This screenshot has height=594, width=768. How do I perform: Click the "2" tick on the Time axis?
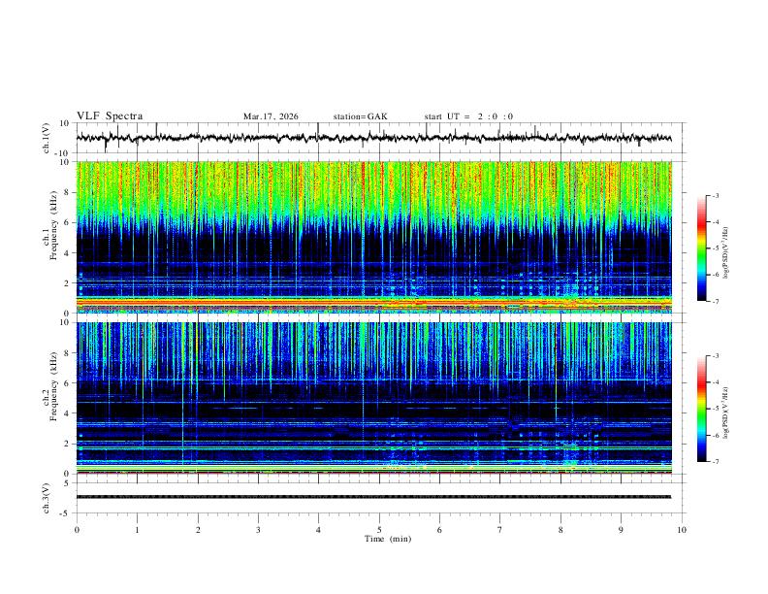point(198,530)
